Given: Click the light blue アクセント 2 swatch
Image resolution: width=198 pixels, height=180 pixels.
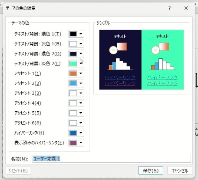Looking at the screenshot, I should click(73, 83).
